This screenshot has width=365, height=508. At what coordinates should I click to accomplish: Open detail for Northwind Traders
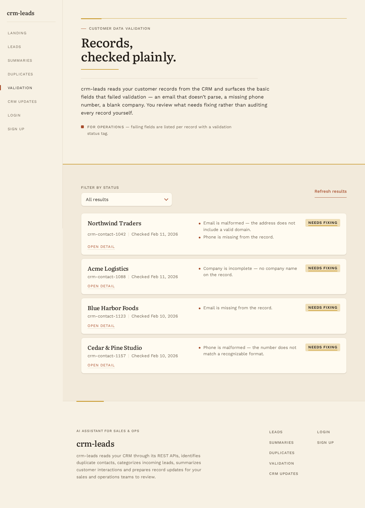101,247
